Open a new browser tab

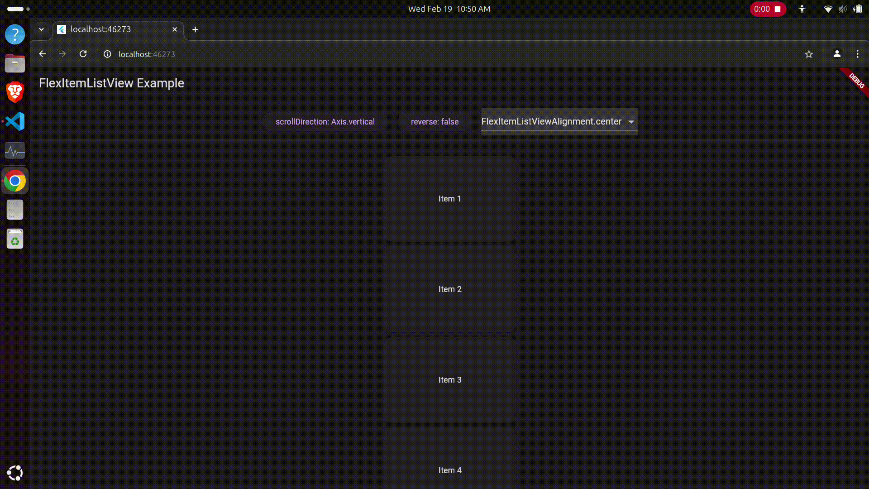pos(195,29)
